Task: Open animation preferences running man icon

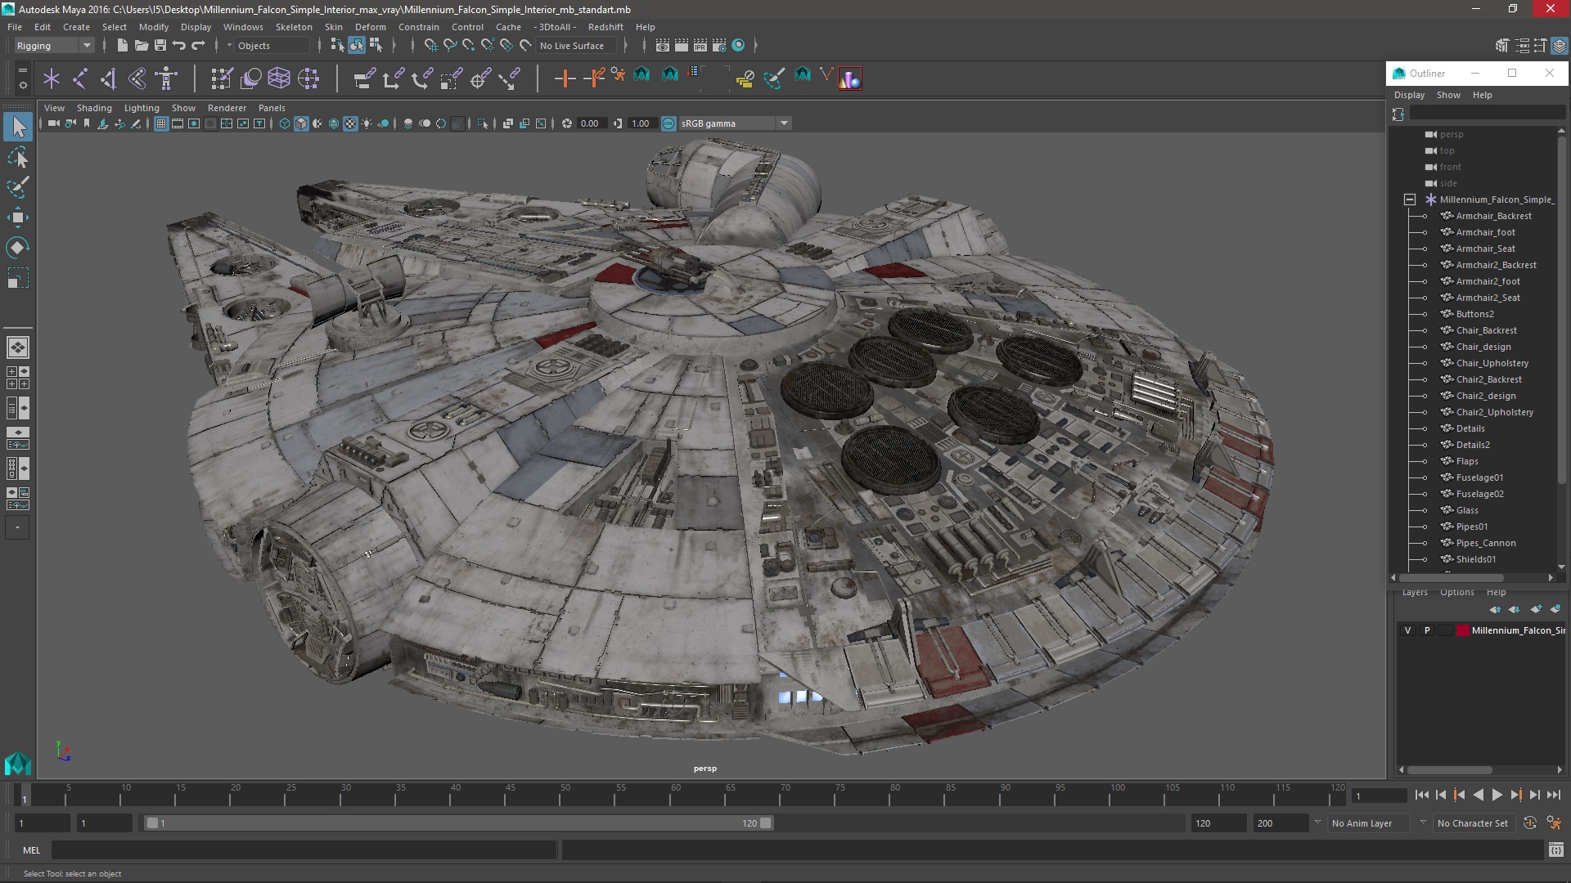Action: click(x=1554, y=823)
